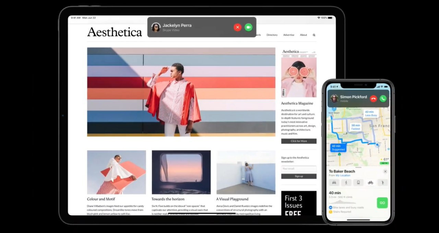
Task: Open the Directory menu item
Action: (272, 35)
